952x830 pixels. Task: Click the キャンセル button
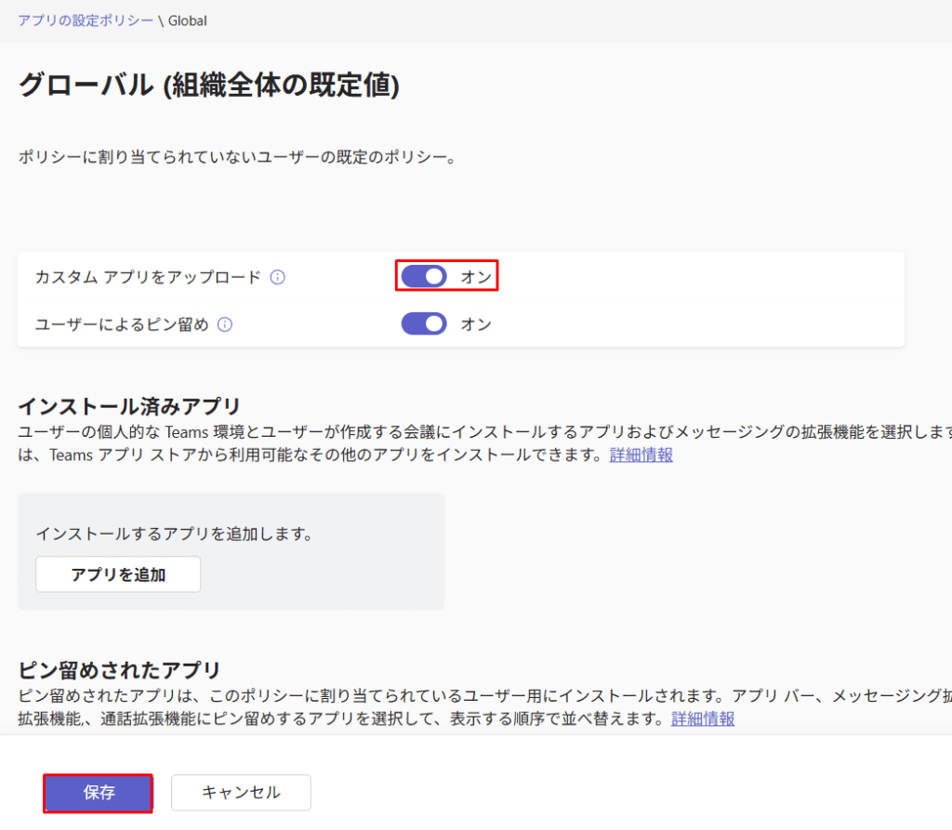click(241, 793)
